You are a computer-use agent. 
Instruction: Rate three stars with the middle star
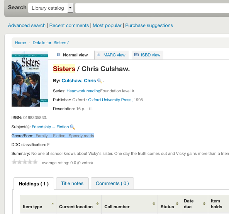(25, 162)
